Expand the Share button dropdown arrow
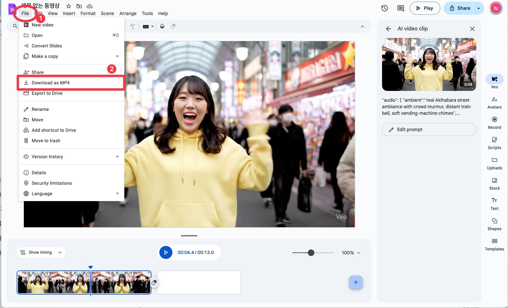This screenshot has width=508, height=308. click(x=479, y=8)
